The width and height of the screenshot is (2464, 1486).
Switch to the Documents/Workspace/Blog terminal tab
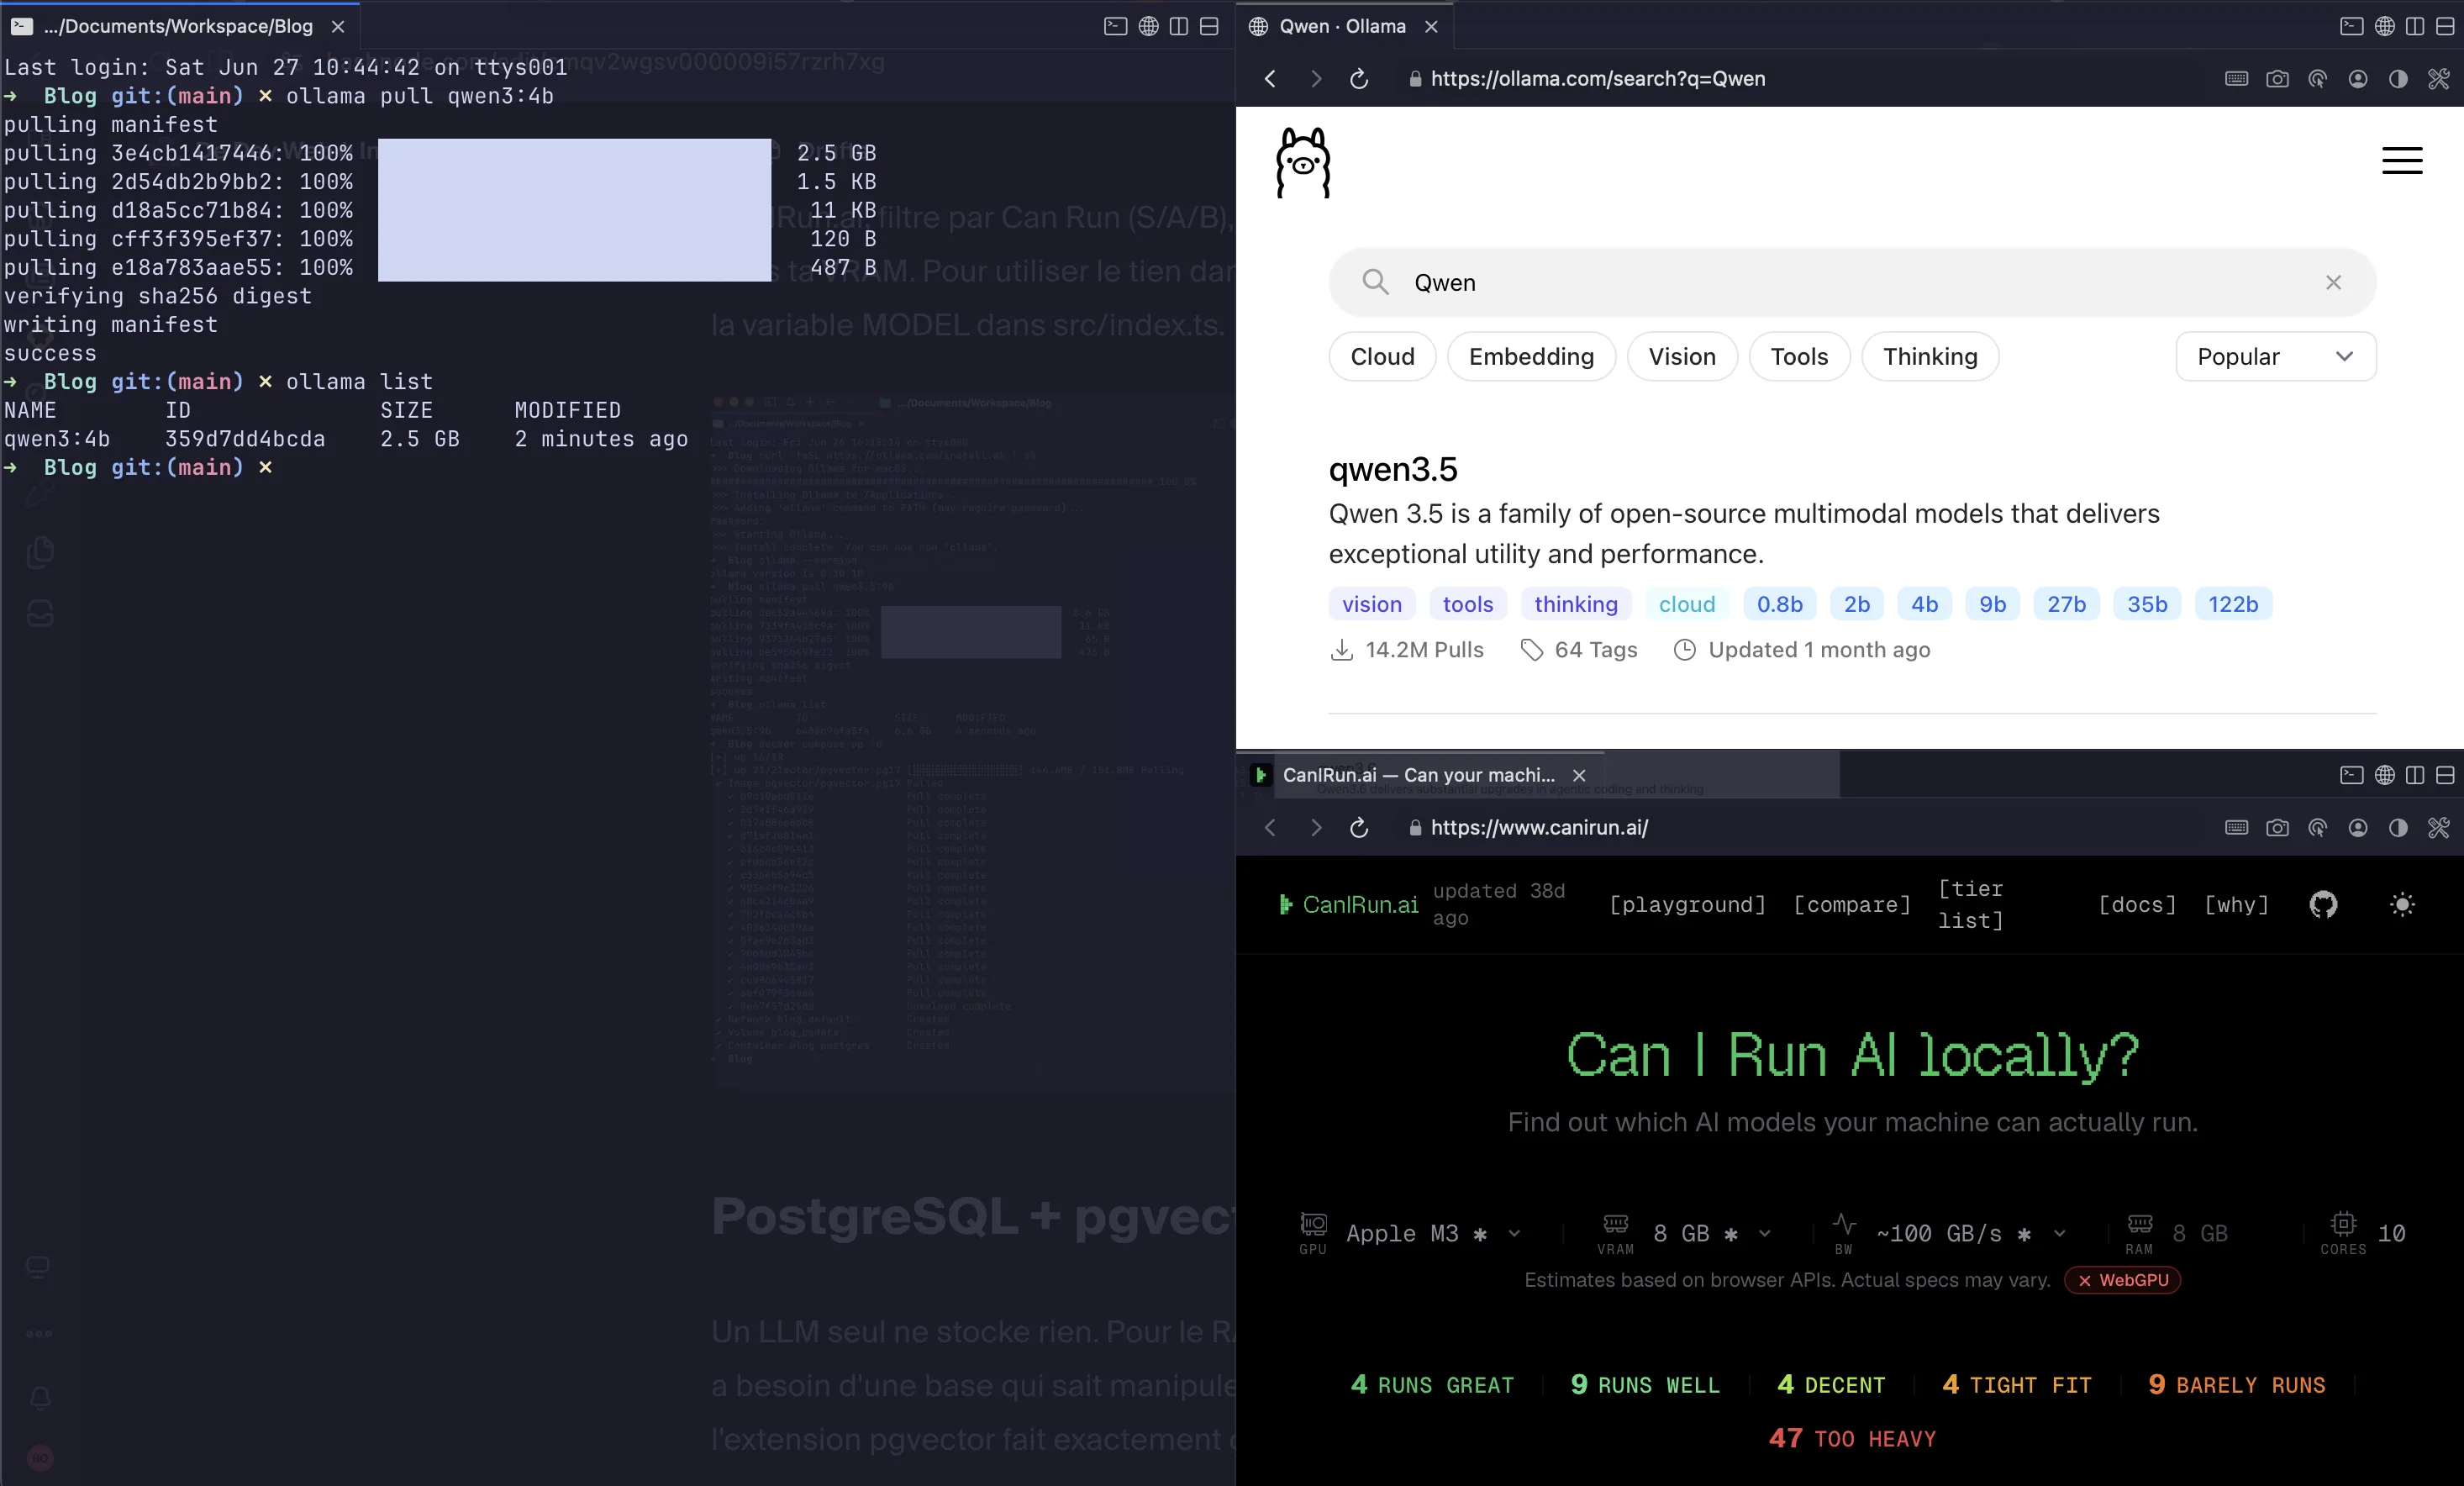(178, 26)
